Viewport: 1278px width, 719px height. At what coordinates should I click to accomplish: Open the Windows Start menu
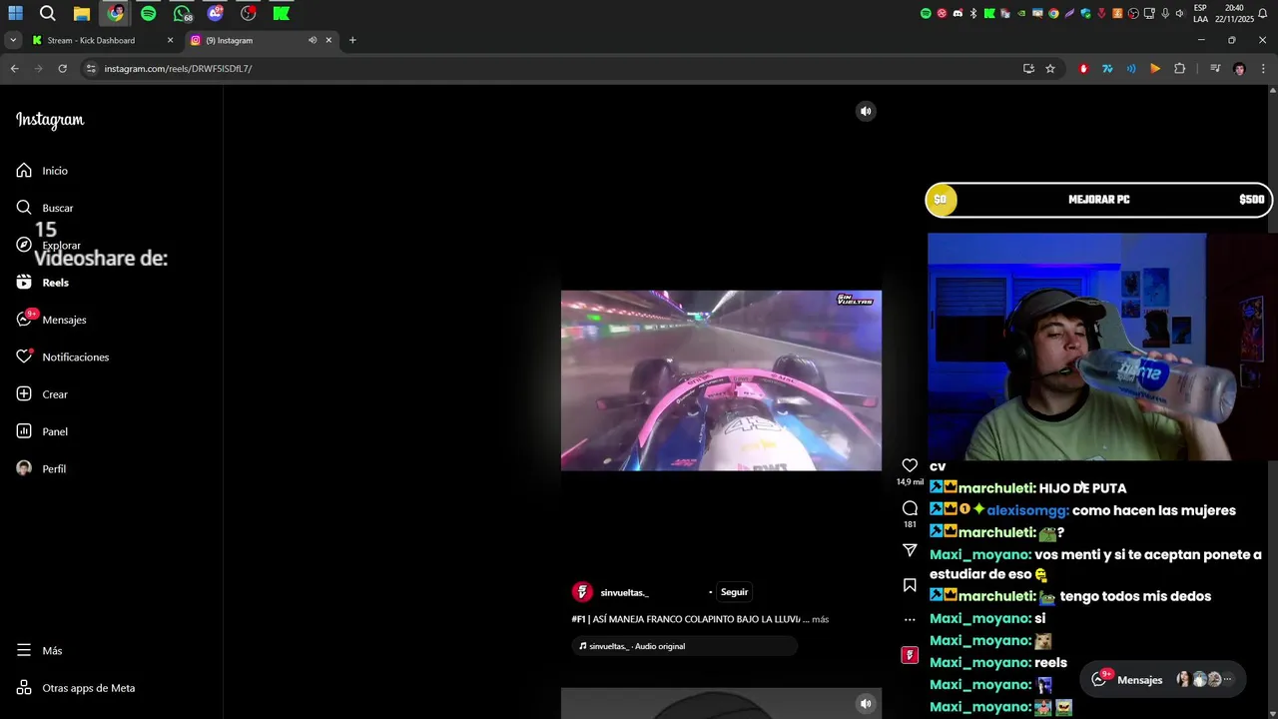(15, 13)
